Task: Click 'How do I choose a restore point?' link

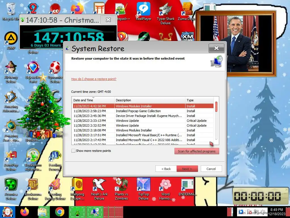Action: [94, 79]
